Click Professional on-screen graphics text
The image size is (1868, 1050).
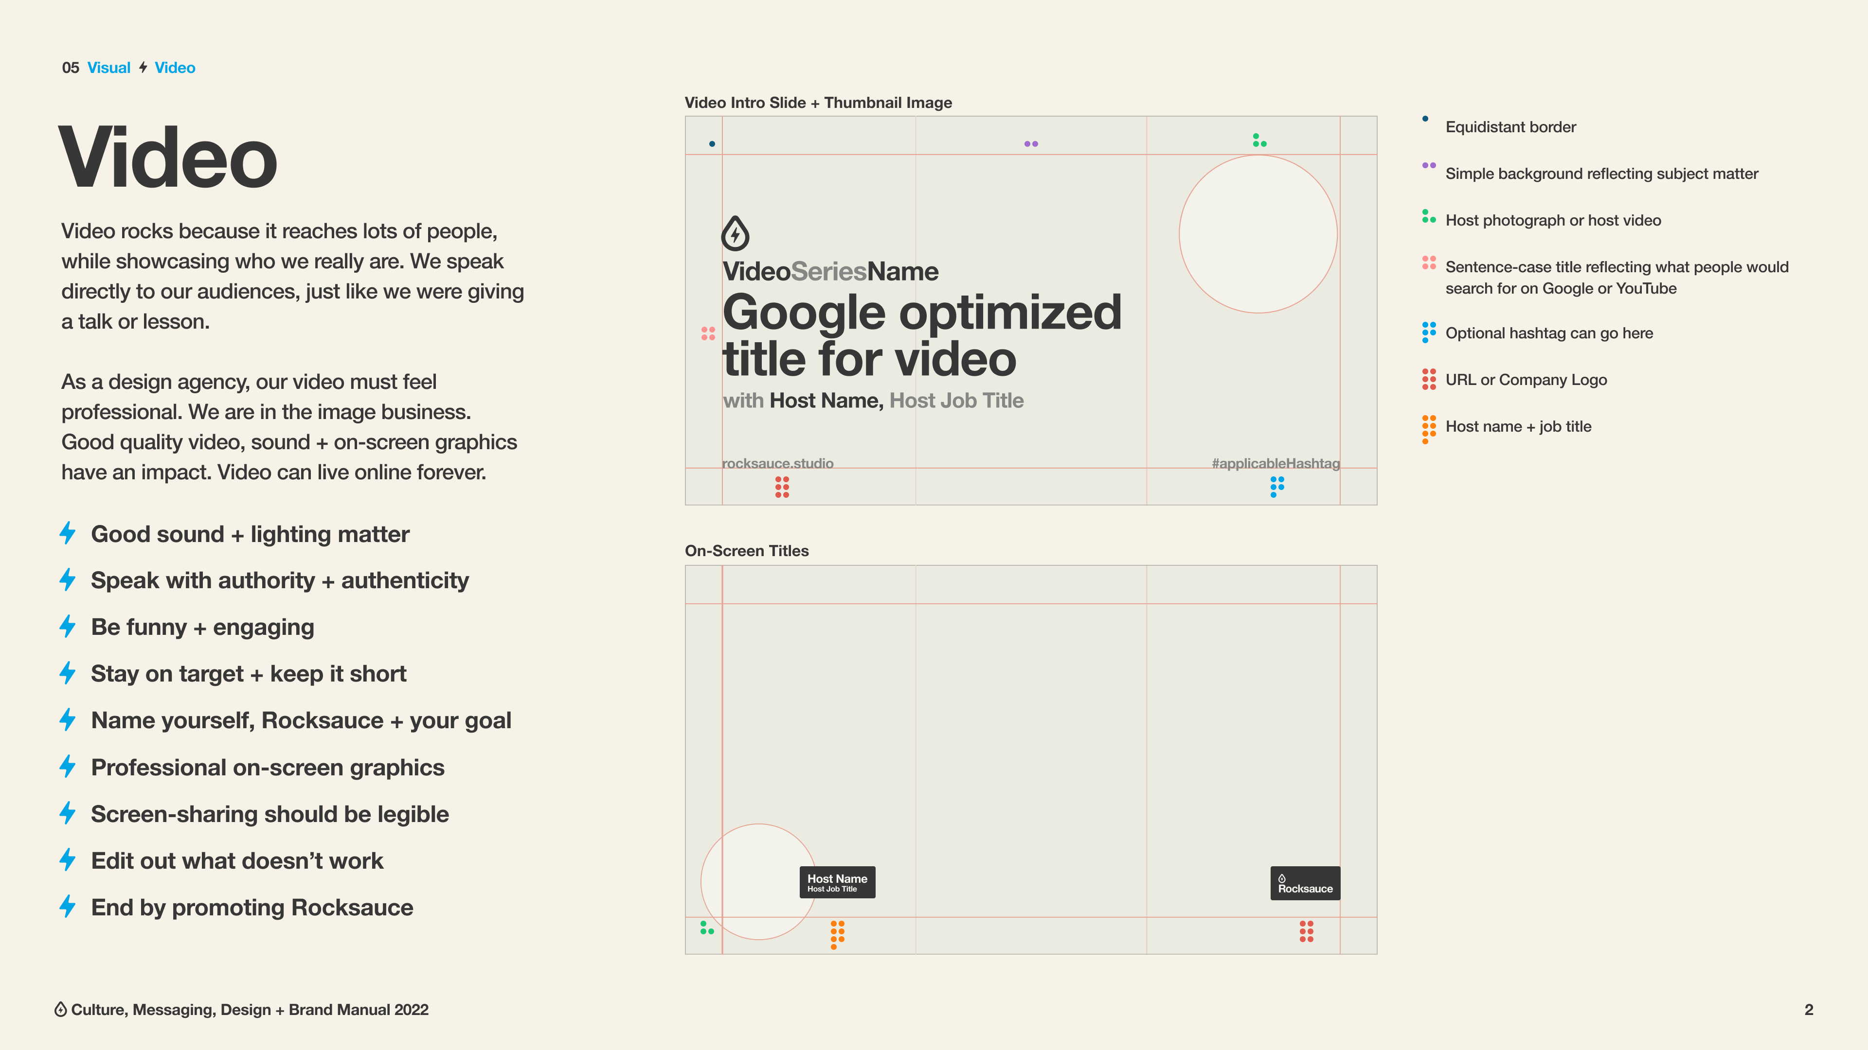[x=268, y=768]
